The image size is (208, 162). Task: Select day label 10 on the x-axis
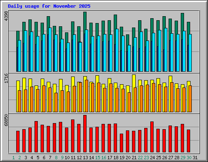(67, 158)
